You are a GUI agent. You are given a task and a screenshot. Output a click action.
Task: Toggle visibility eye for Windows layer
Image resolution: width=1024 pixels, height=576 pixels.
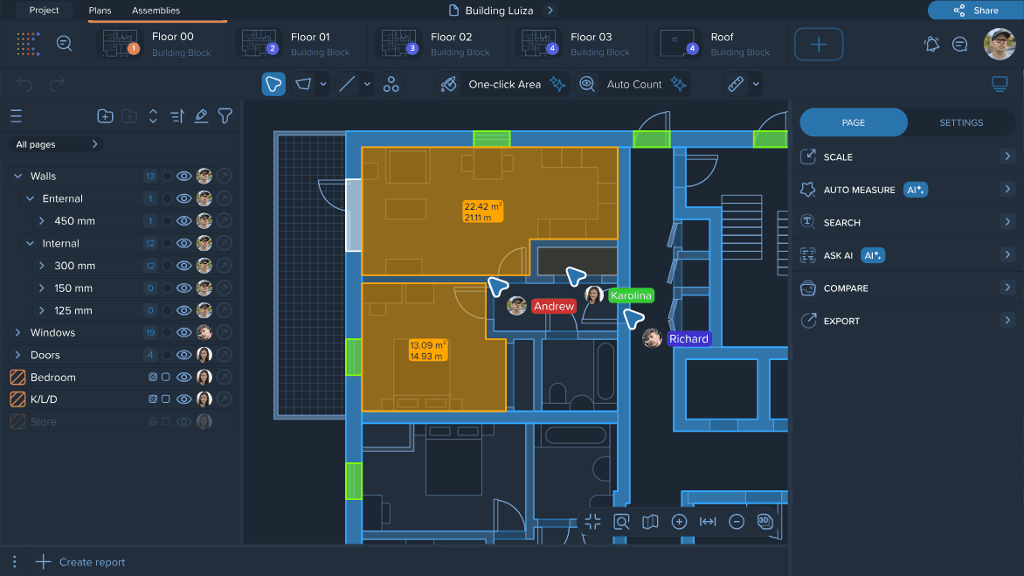coord(184,333)
